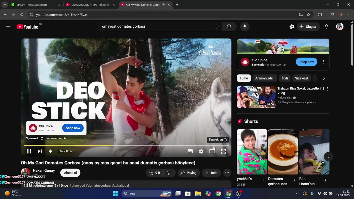Switch to theater mode
354x199 pixels.
[212, 151]
